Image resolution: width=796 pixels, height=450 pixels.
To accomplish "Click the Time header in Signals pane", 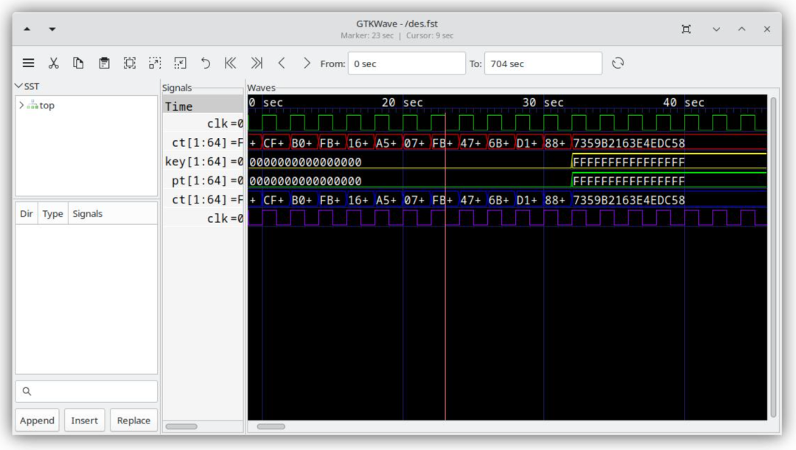I will [203, 106].
